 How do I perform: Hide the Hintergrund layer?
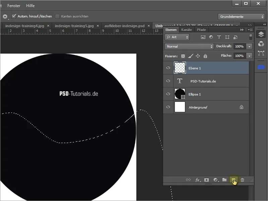click(168, 107)
